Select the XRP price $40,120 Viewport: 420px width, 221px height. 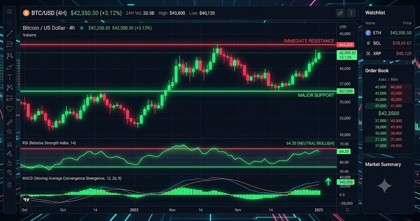(404, 54)
